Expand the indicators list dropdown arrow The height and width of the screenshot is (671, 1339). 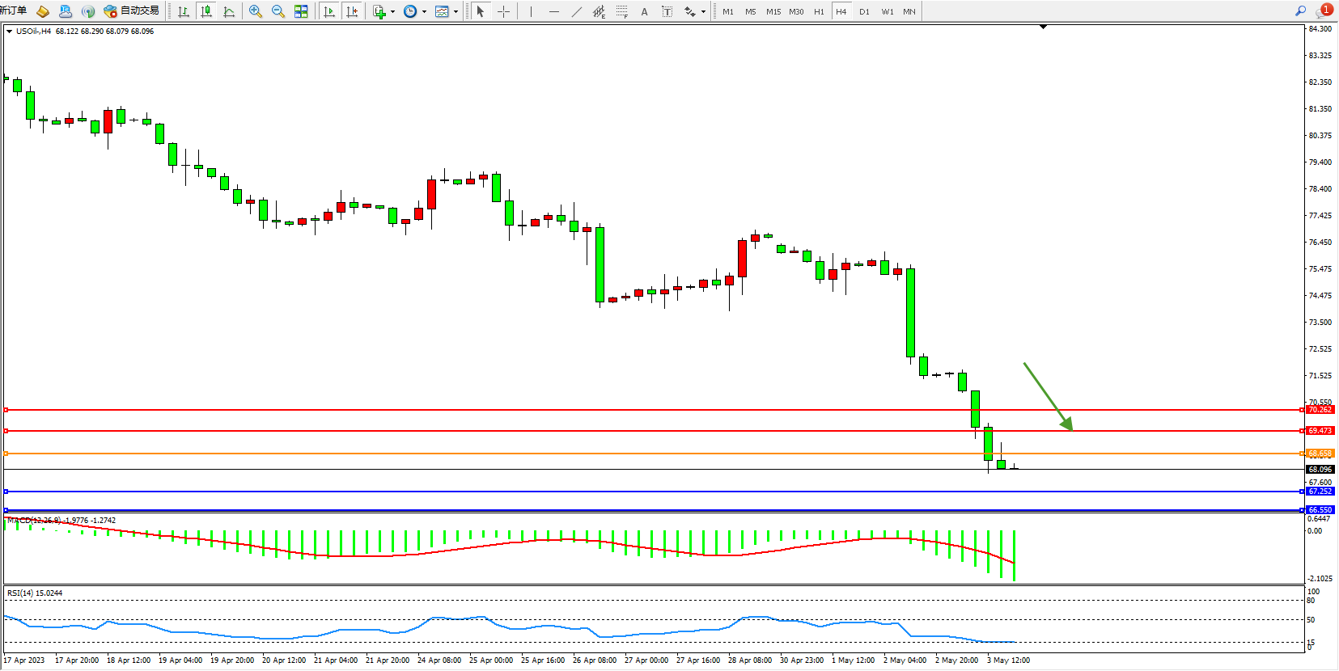[x=392, y=11]
